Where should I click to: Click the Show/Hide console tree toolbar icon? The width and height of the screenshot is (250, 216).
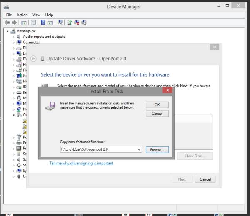[x=24, y=22]
